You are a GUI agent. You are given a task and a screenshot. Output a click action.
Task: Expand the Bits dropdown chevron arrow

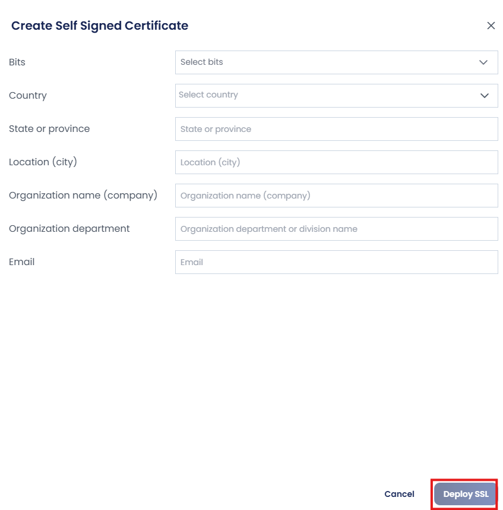coord(483,62)
